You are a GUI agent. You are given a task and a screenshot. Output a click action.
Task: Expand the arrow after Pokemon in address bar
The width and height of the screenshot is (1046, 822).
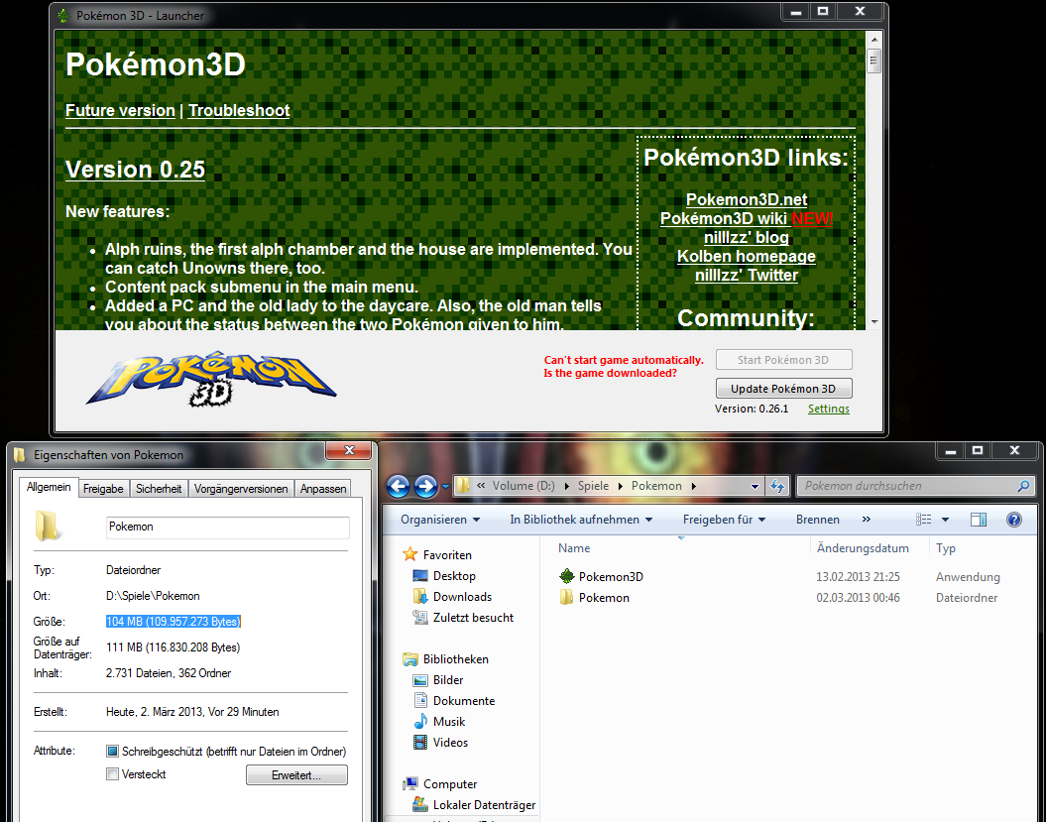pos(694,487)
